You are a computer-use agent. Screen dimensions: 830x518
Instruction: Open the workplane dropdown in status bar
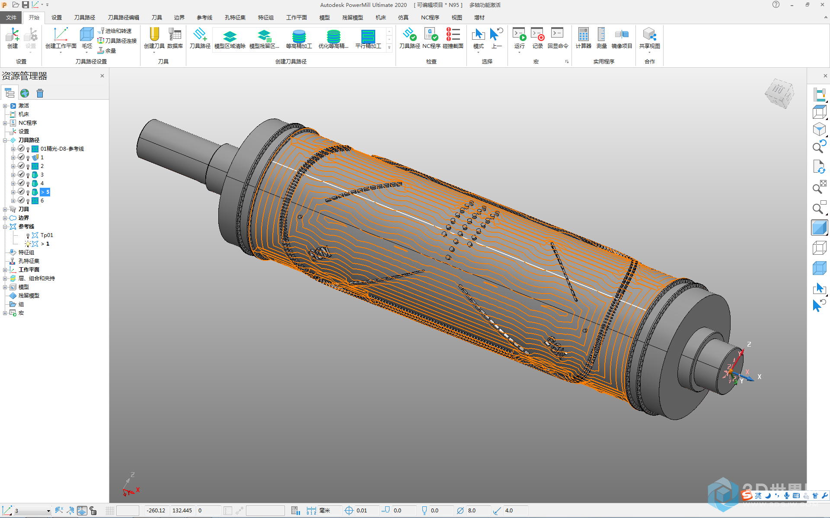[x=48, y=511]
